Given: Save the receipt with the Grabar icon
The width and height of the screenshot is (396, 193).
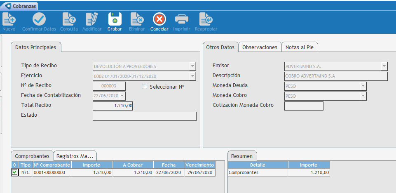Looking at the screenshot, I should (x=115, y=19).
